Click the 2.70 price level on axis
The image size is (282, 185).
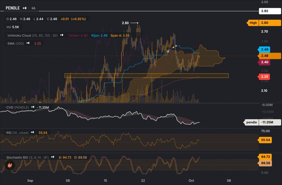(265, 31)
